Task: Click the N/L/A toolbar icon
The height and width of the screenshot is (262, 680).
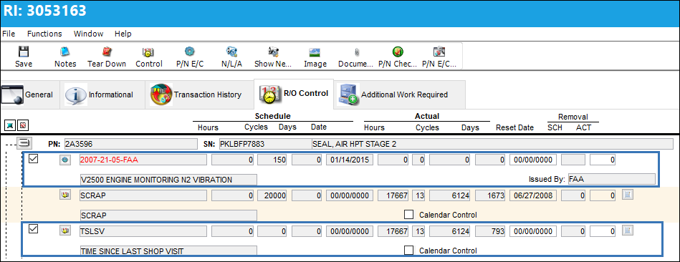Action: point(231,52)
